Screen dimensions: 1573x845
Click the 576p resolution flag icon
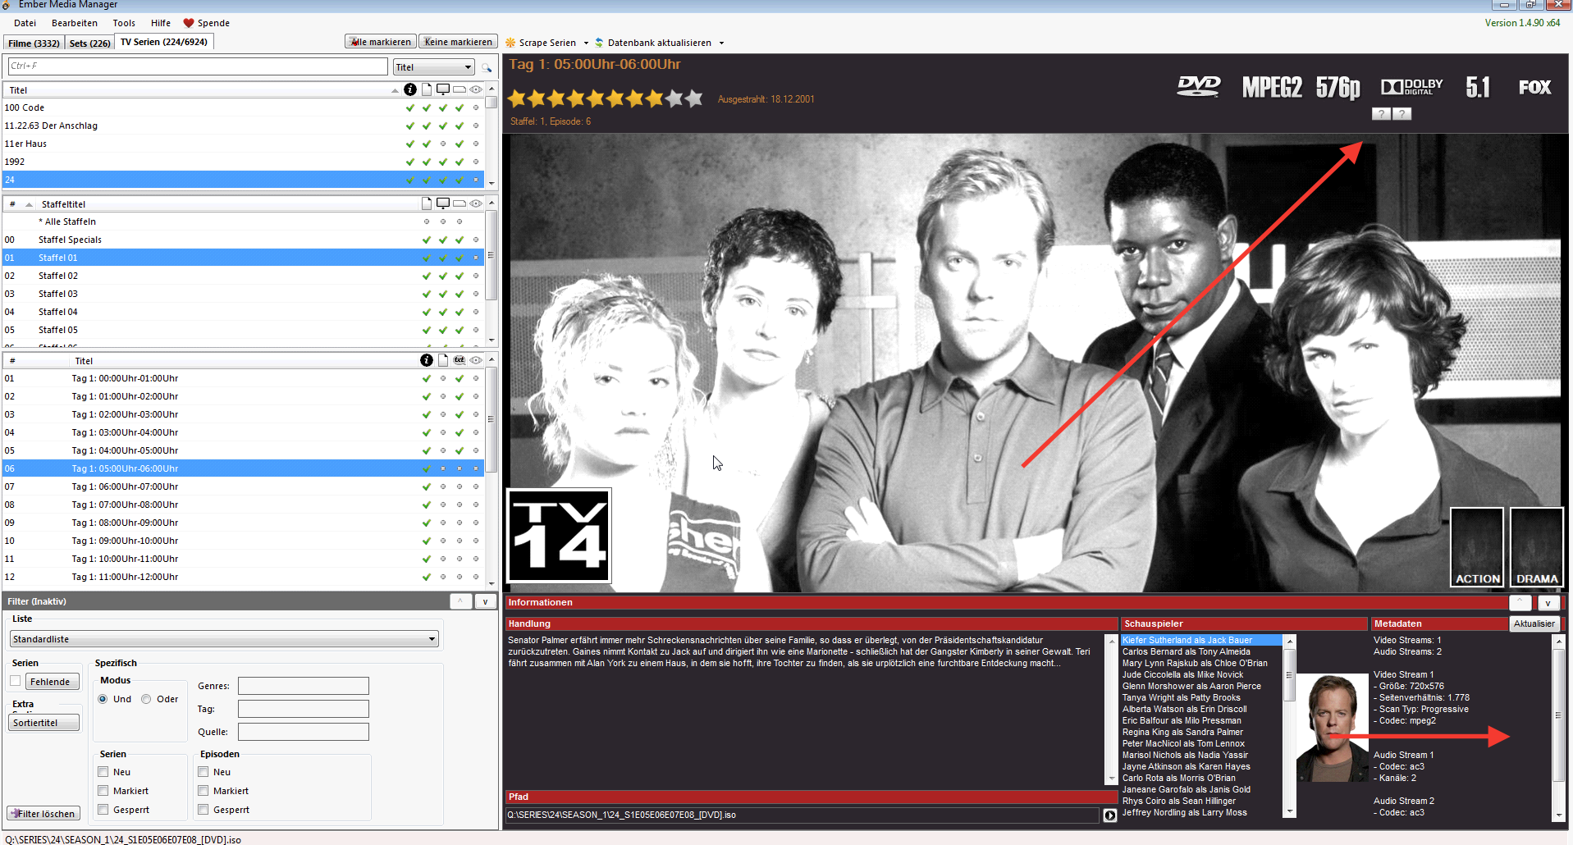click(x=1338, y=88)
